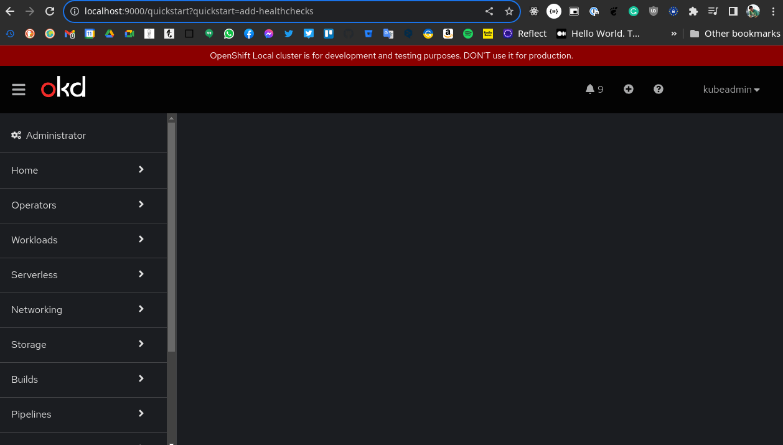Screen dimensions: 783x445
Task: Open the Hello World Medium bookmark
Action: [x=598, y=34]
